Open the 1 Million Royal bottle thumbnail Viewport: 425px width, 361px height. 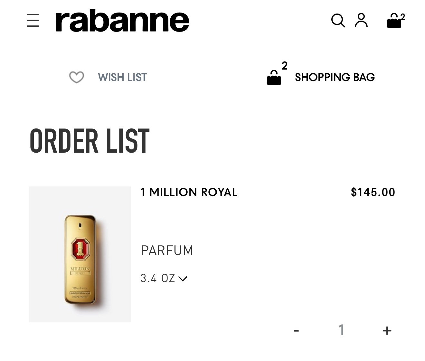pos(80,254)
